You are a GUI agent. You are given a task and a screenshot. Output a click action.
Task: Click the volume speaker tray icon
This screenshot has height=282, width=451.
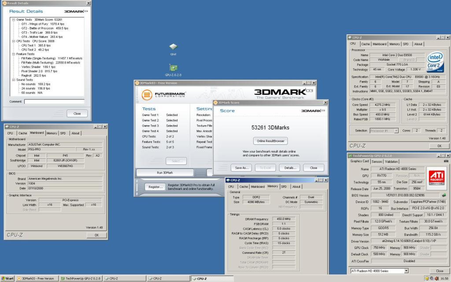tap(436, 278)
